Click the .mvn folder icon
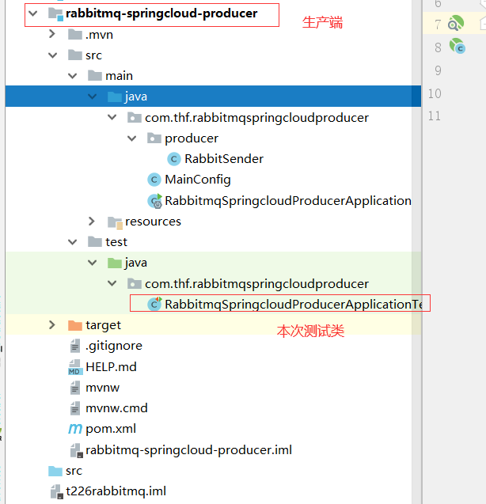The image size is (486, 504). 75,34
